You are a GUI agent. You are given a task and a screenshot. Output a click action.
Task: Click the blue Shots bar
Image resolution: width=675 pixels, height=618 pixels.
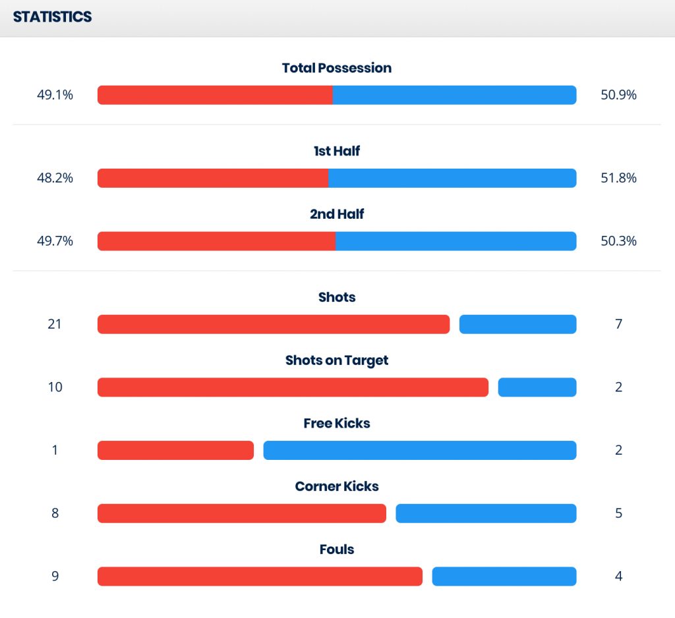point(517,324)
